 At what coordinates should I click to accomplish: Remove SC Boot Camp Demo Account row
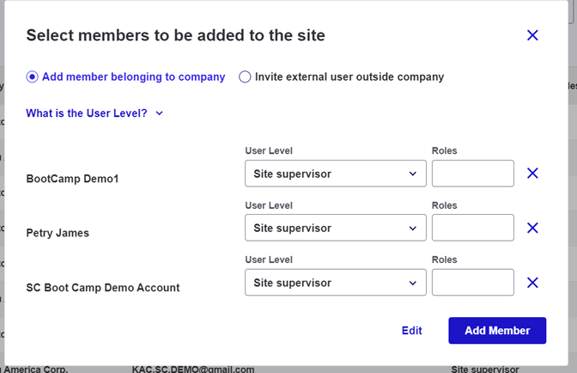(532, 283)
